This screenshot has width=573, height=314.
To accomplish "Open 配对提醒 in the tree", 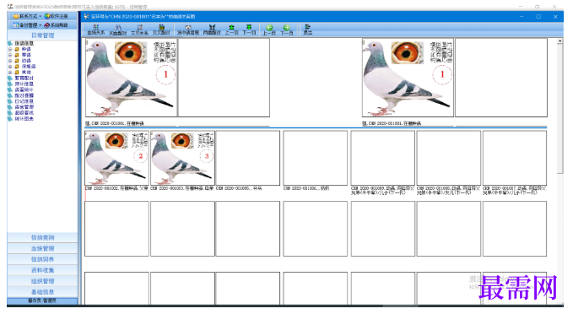I will [24, 95].
